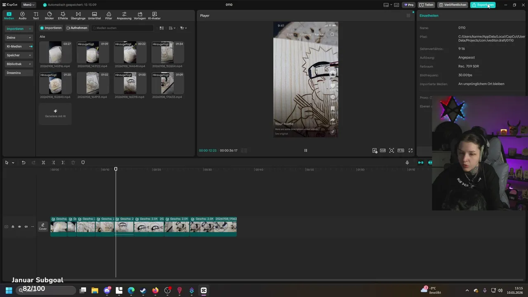Screen dimensions: 528x297
Task: Open the selection tool dropdown arrow
Action: click(x=13, y=163)
